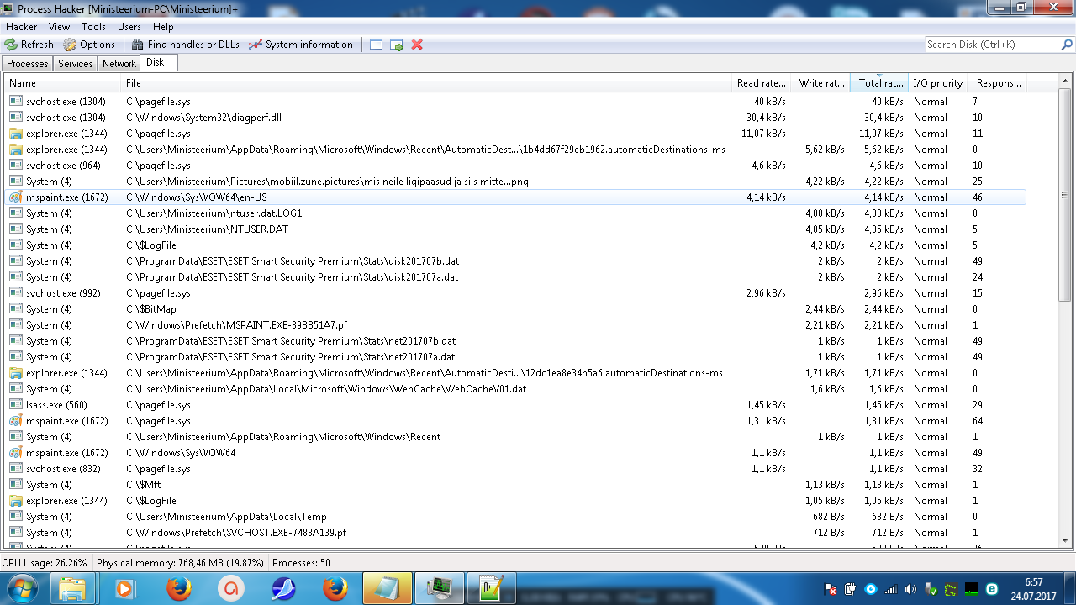The image size is (1076, 605).
Task: Open Windows Explorer from the taskbar
Action: [x=73, y=588]
